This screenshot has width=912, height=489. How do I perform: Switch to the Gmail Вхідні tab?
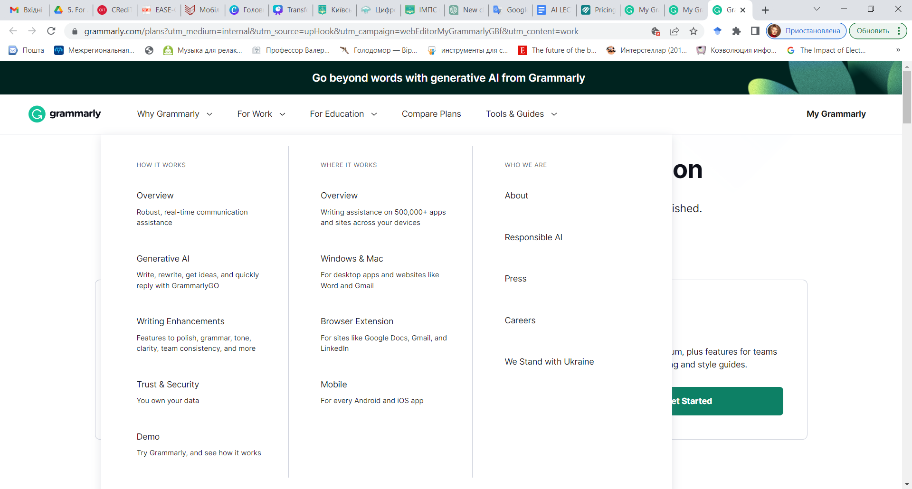(x=27, y=10)
